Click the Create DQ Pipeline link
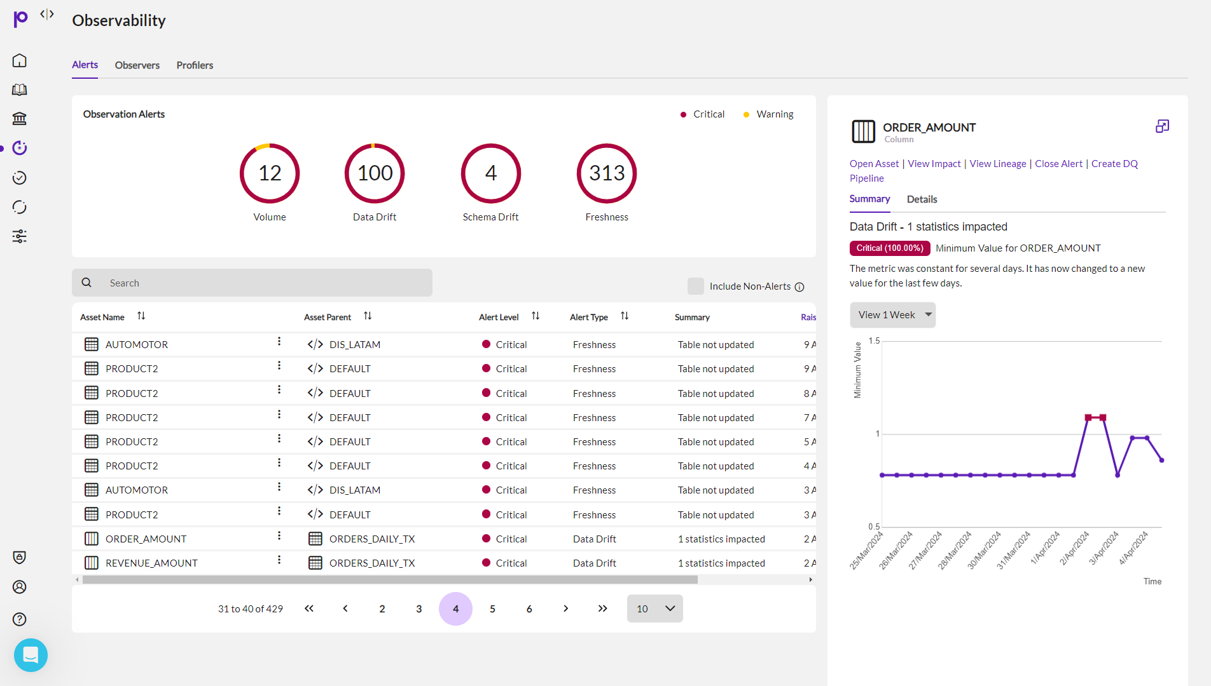The height and width of the screenshot is (686, 1211). coord(1114,164)
